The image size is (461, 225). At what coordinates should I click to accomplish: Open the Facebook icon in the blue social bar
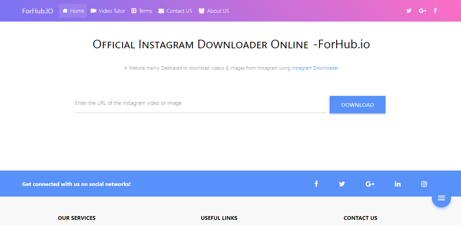pyautogui.click(x=316, y=184)
